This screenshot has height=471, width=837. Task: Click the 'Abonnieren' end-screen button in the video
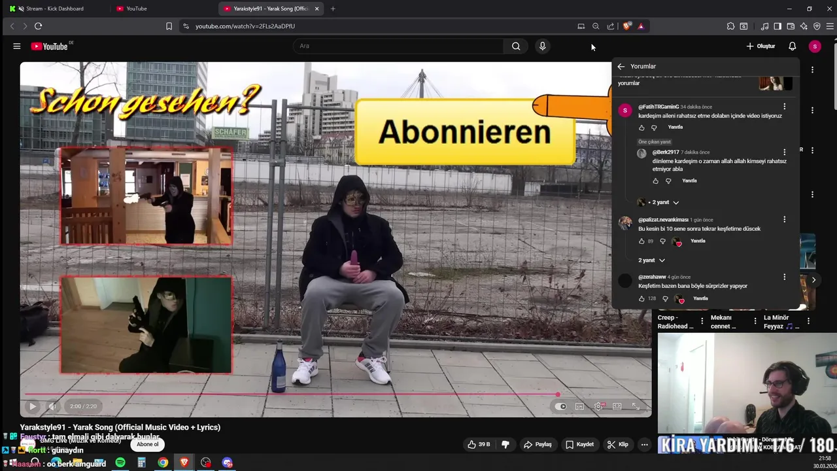pyautogui.click(x=465, y=131)
